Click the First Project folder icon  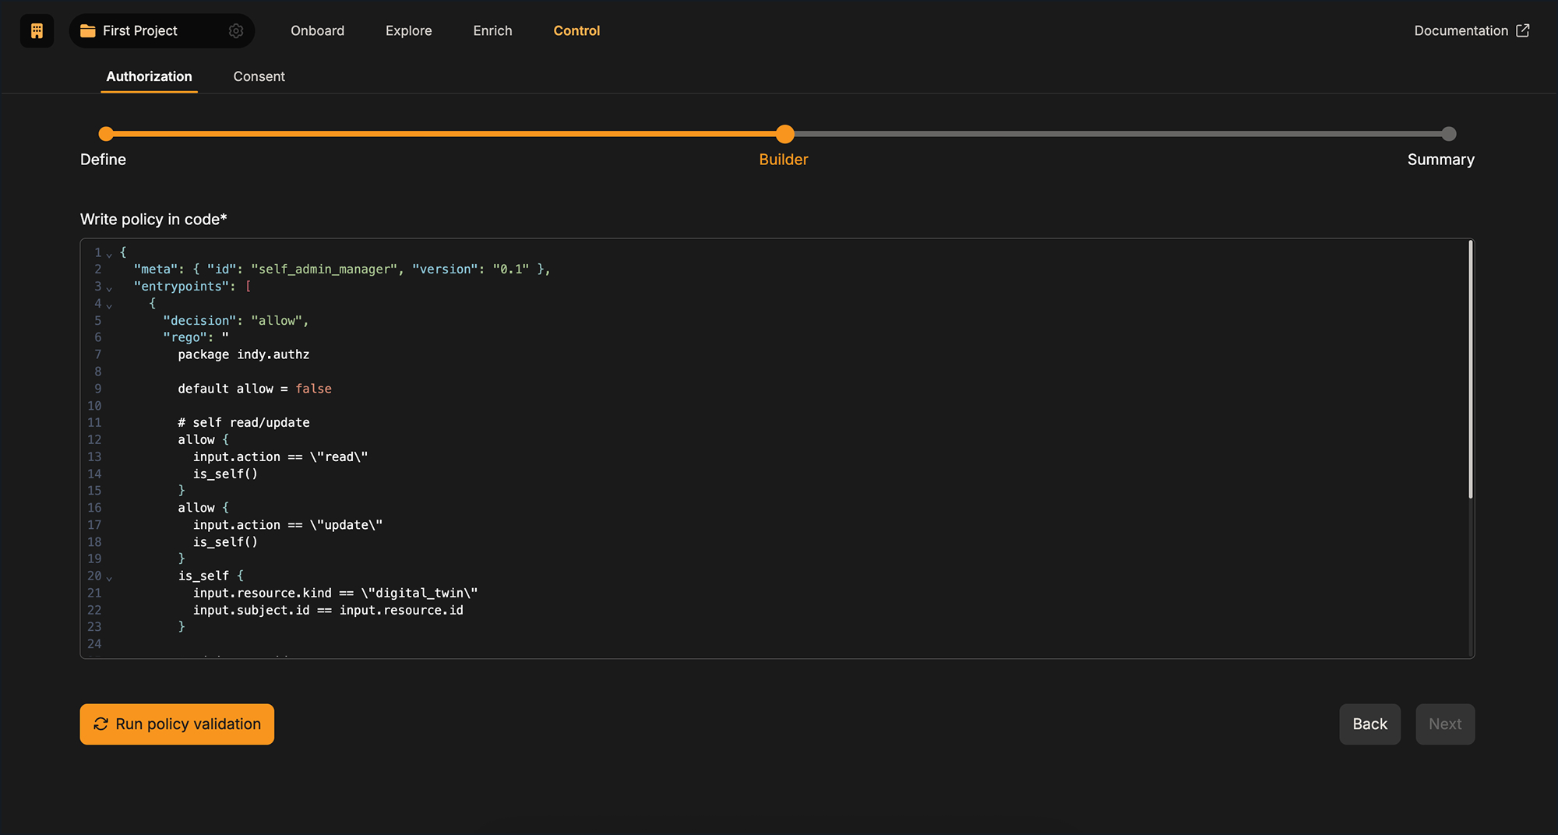88,31
